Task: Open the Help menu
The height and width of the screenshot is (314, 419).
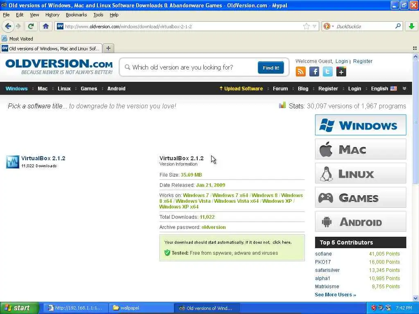Action: tap(114, 15)
